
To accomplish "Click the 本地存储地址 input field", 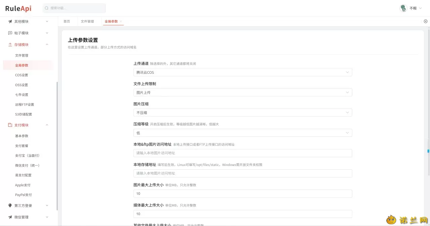I will click(243, 173).
